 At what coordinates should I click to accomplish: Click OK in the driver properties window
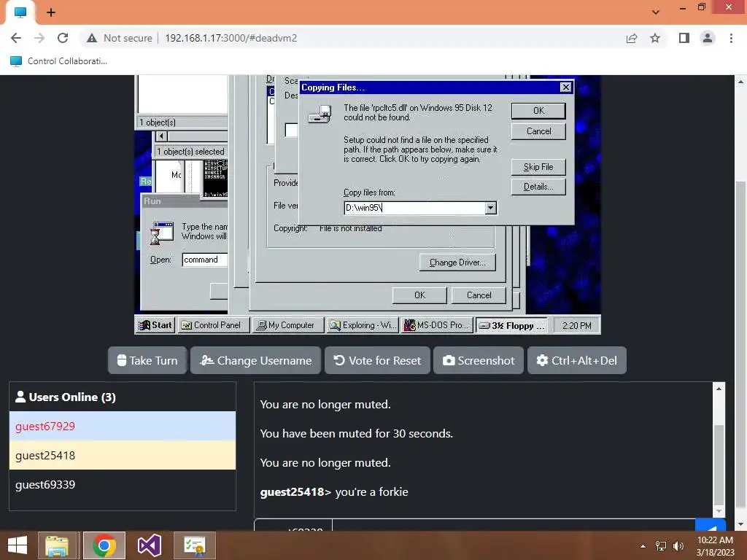click(419, 295)
